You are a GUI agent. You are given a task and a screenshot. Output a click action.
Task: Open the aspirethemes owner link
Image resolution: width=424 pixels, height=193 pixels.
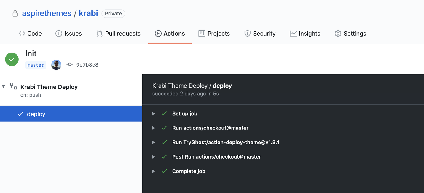coord(47,13)
